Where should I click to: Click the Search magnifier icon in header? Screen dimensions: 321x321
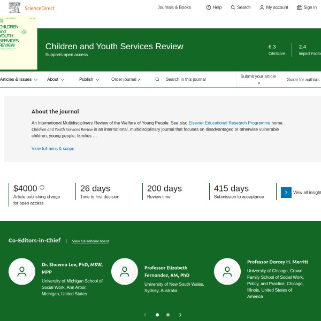(x=233, y=7)
